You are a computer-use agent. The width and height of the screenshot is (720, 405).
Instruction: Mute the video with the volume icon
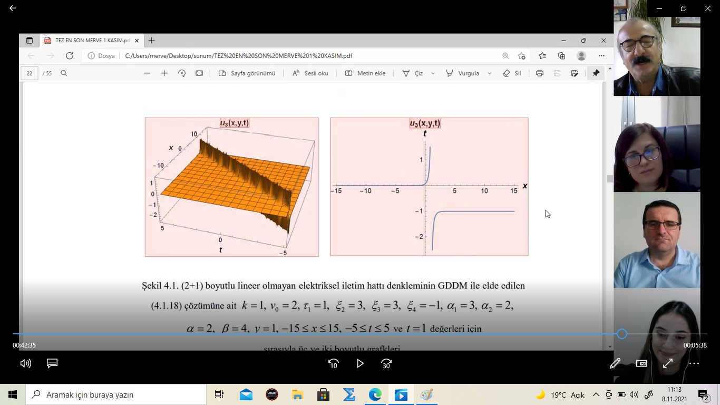coord(25,363)
